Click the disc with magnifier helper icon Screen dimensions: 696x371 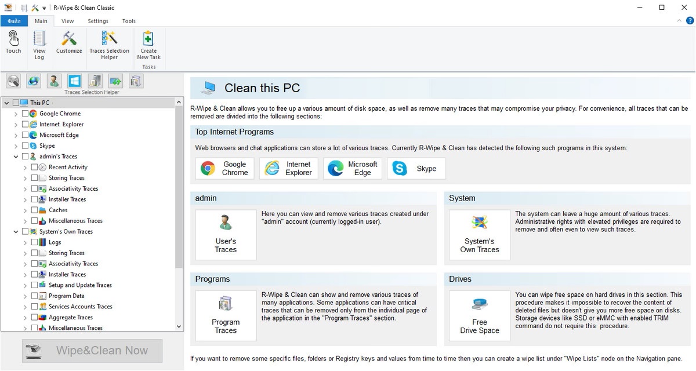click(13, 81)
